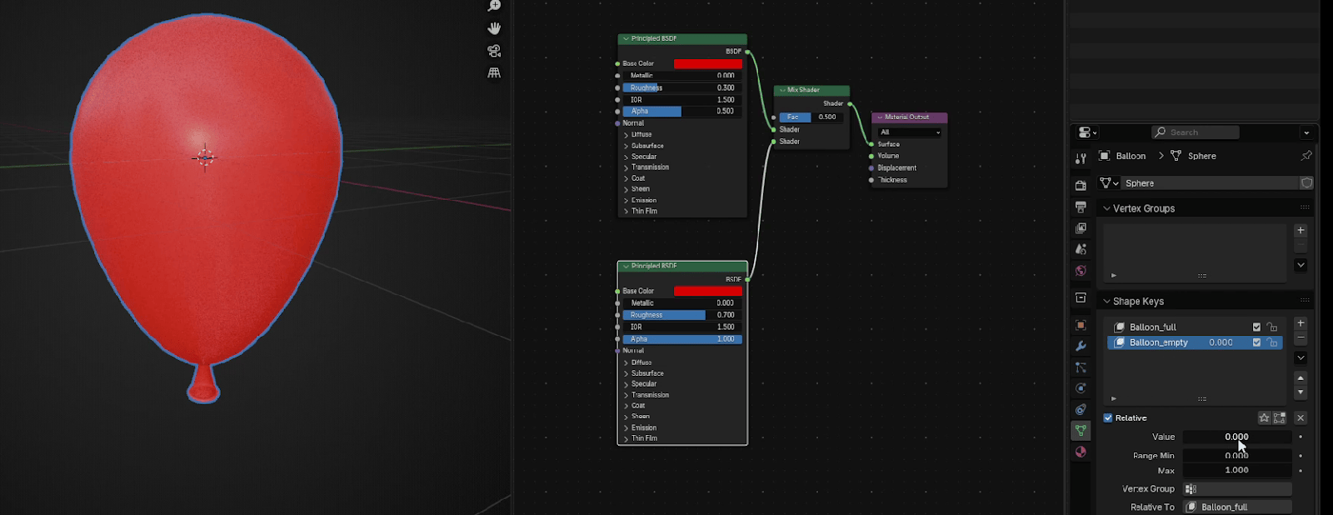The width and height of the screenshot is (1333, 515).
Task: Open the Modifiers wrench tab
Action: click(x=1081, y=346)
